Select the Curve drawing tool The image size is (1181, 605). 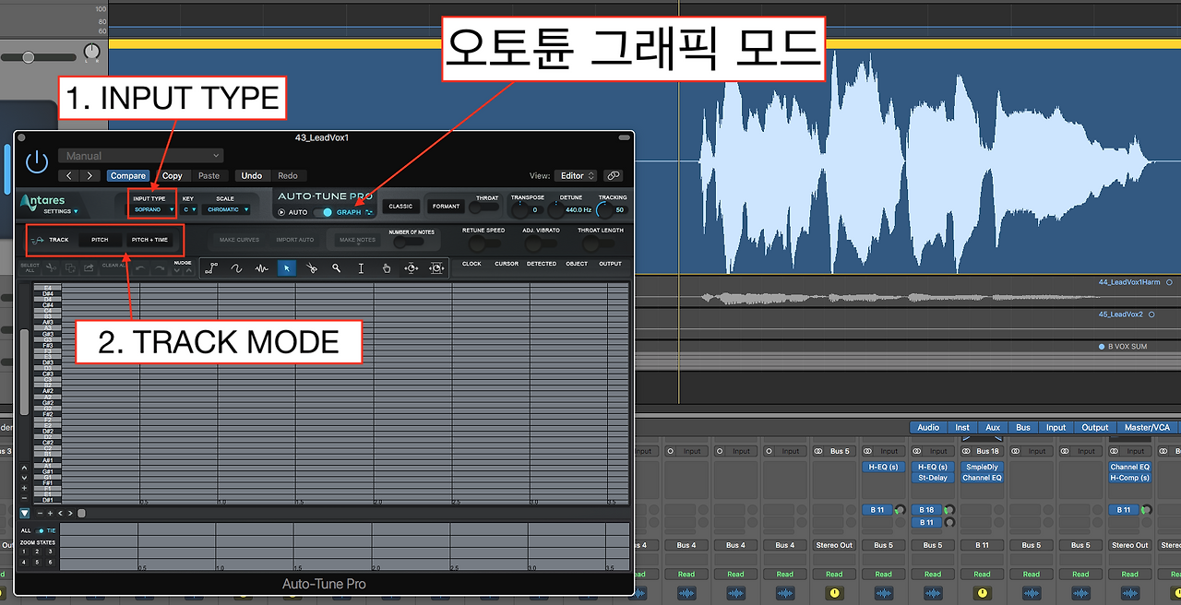pyautogui.click(x=237, y=268)
